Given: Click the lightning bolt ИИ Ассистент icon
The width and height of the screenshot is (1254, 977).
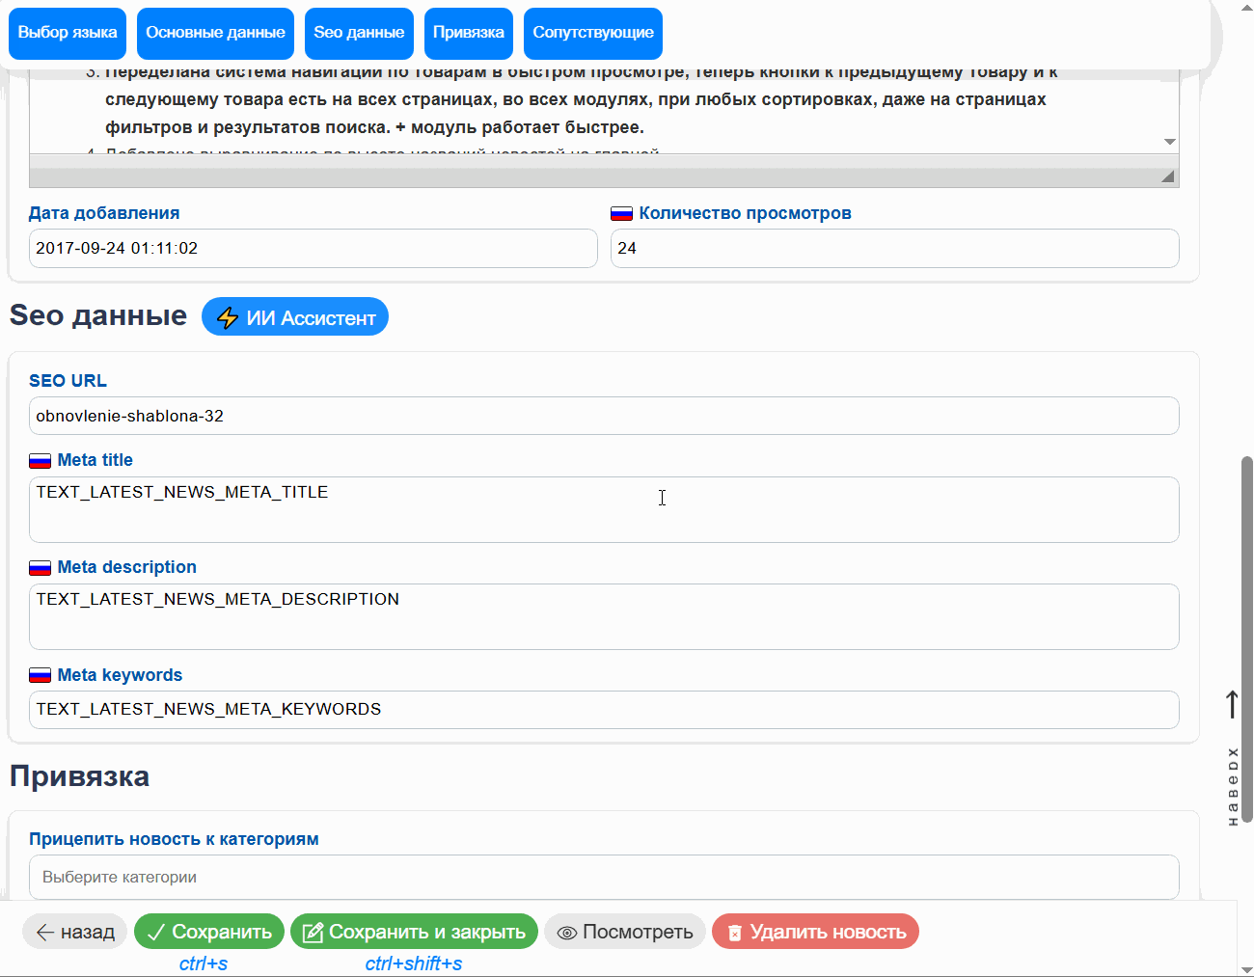Looking at the screenshot, I should (228, 318).
